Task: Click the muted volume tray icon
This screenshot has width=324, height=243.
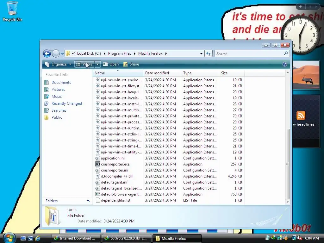Action: coord(300,238)
